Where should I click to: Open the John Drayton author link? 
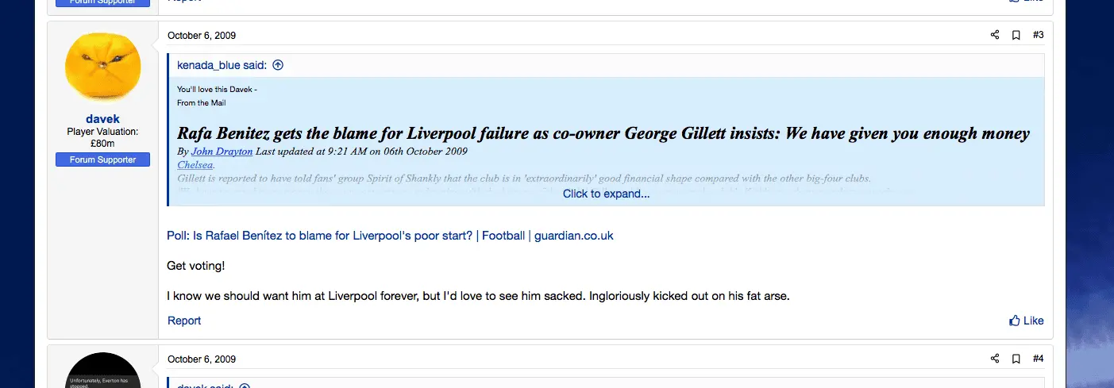click(222, 152)
